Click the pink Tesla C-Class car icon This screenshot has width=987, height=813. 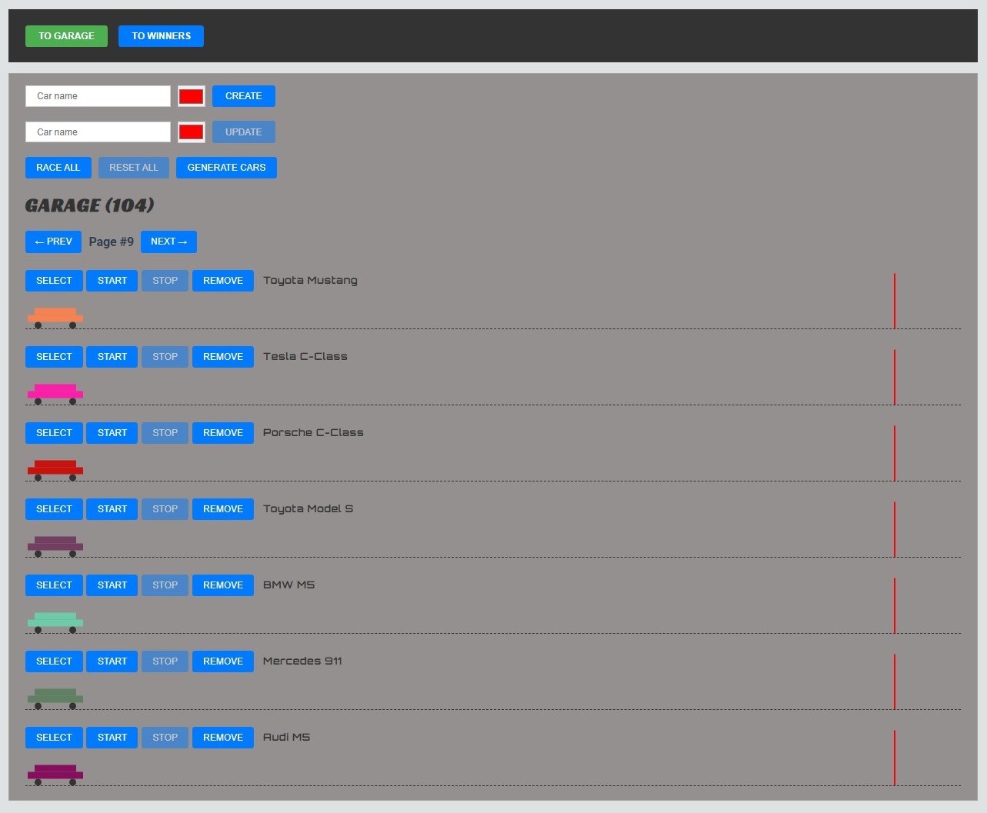click(x=55, y=394)
